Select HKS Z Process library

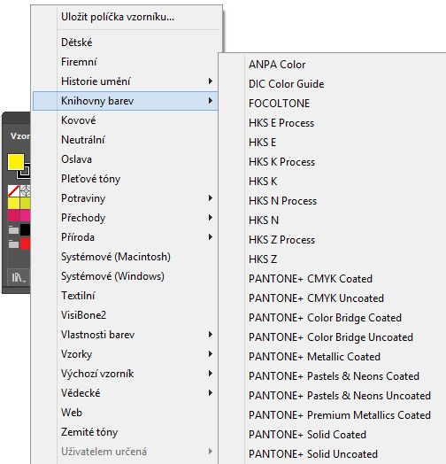click(x=333, y=240)
